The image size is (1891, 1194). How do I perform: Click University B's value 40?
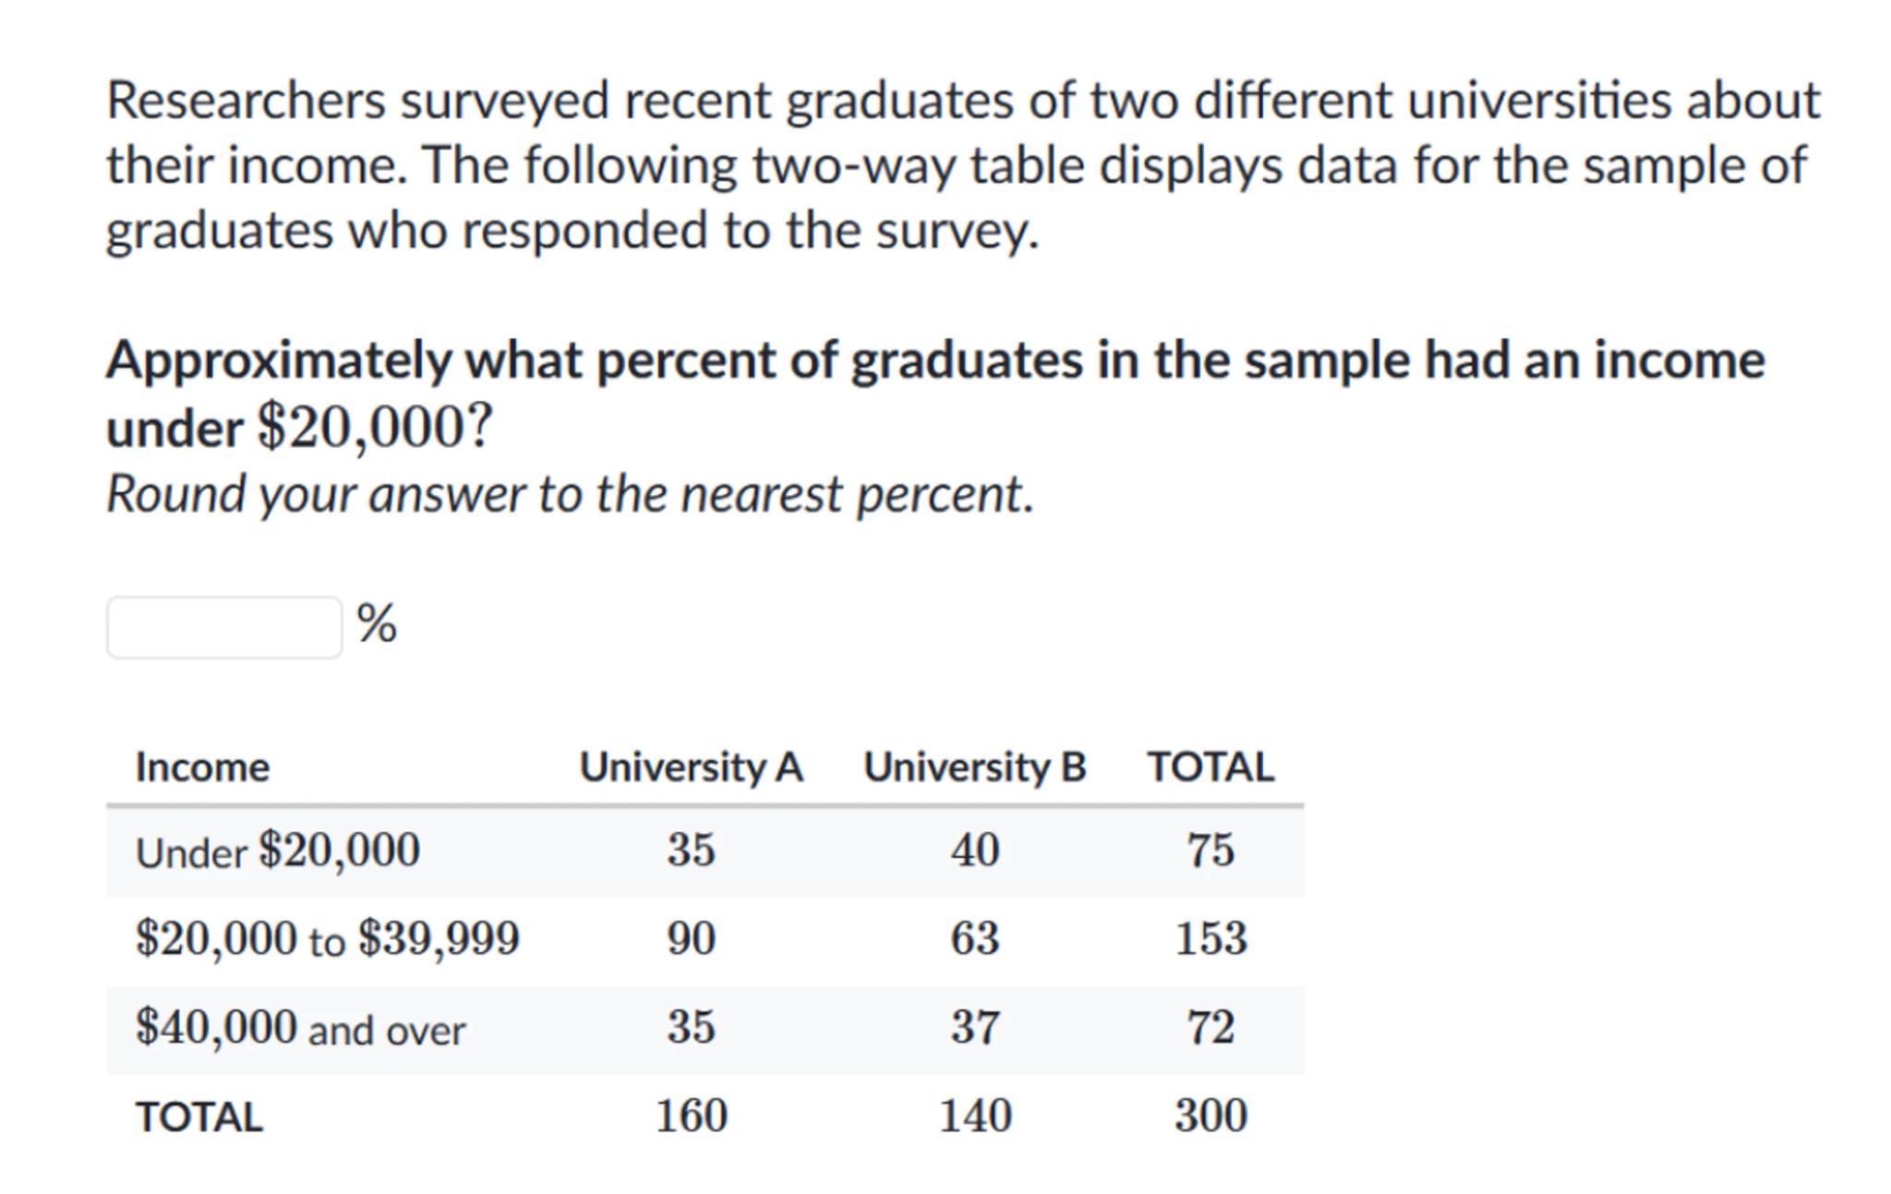974,850
